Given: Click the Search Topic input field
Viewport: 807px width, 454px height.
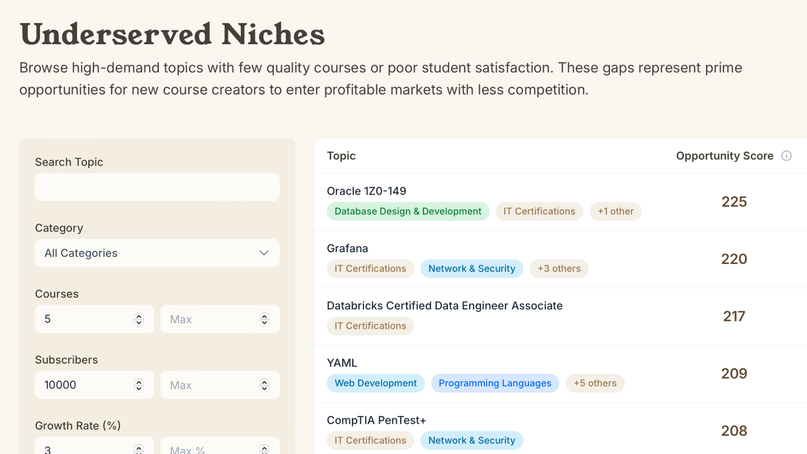Looking at the screenshot, I should coord(157,187).
